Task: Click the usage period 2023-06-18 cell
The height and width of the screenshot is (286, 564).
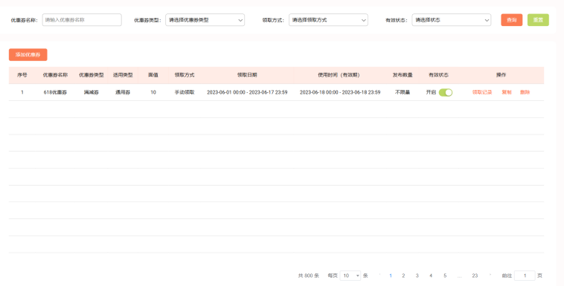Action: click(340, 92)
